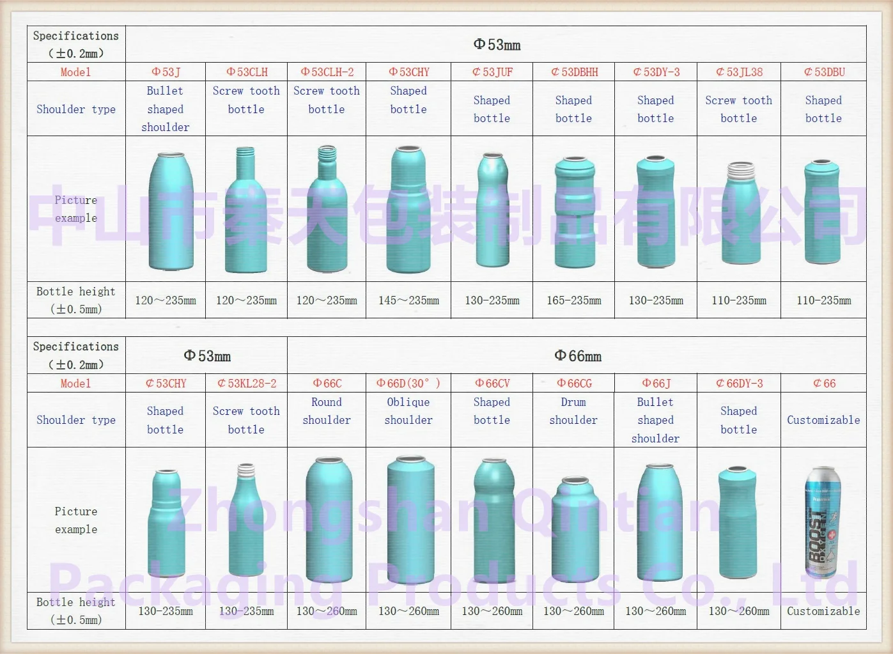Click the "165-235mm" bottle height cell
This screenshot has height=654, width=893.
574,300
